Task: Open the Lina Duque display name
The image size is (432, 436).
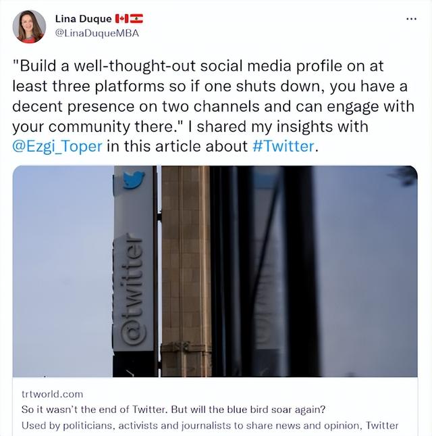Action: [x=83, y=19]
